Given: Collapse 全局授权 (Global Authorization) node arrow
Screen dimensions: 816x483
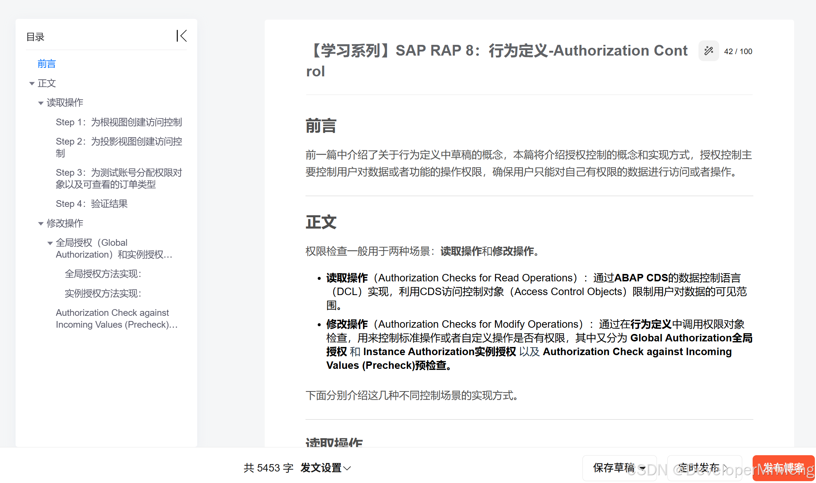Looking at the screenshot, I should click(50, 243).
